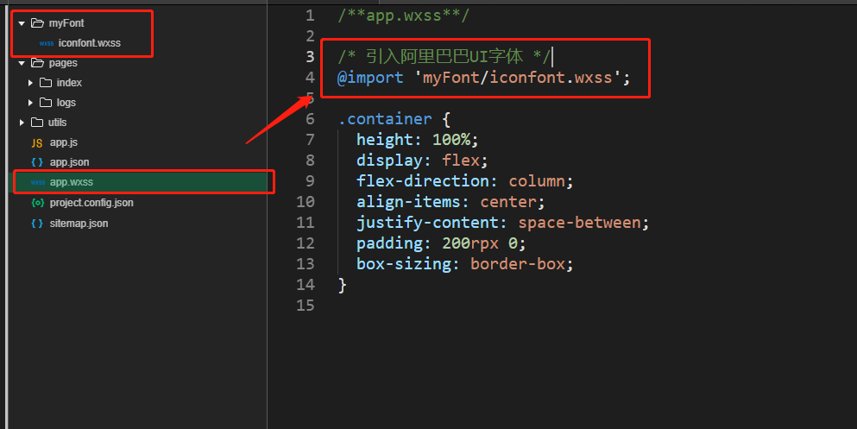
Task: Open the sitemap.json file
Action: (x=79, y=224)
